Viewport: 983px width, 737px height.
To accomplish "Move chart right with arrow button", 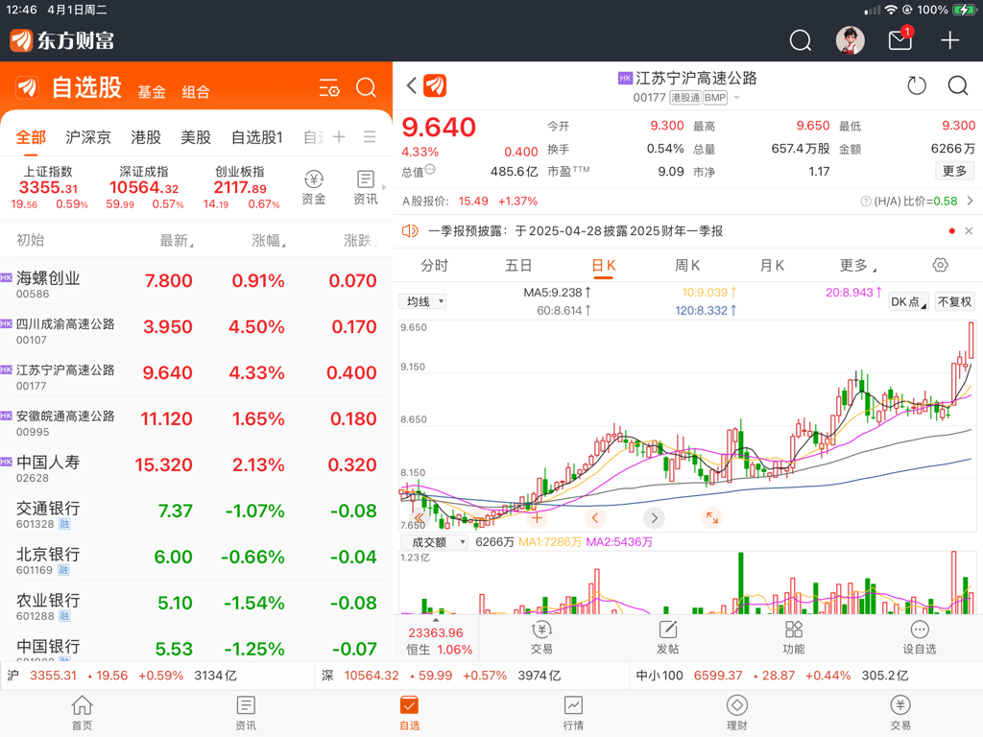I will point(654,517).
